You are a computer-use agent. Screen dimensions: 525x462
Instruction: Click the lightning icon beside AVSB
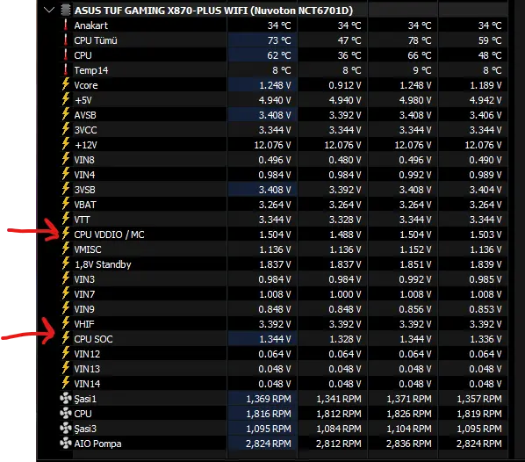tap(66, 114)
